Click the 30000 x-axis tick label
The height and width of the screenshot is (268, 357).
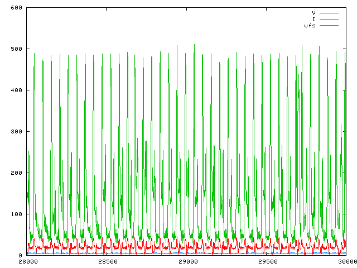click(x=345, y=261)
